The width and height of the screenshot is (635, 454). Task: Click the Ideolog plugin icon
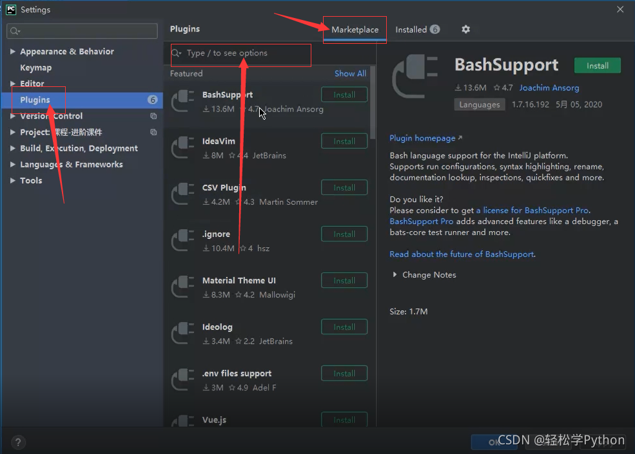coord(183,334)
